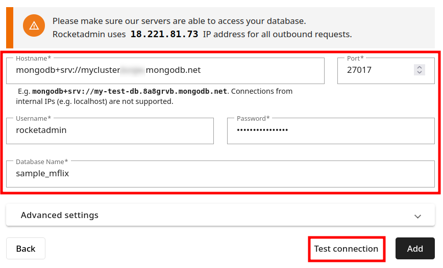Focus the Port number field

coord(378,70)
